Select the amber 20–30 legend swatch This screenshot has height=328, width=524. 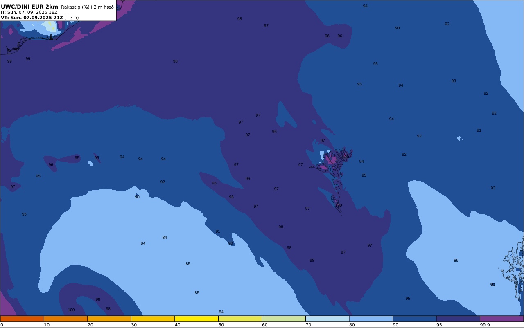point(109,319)
